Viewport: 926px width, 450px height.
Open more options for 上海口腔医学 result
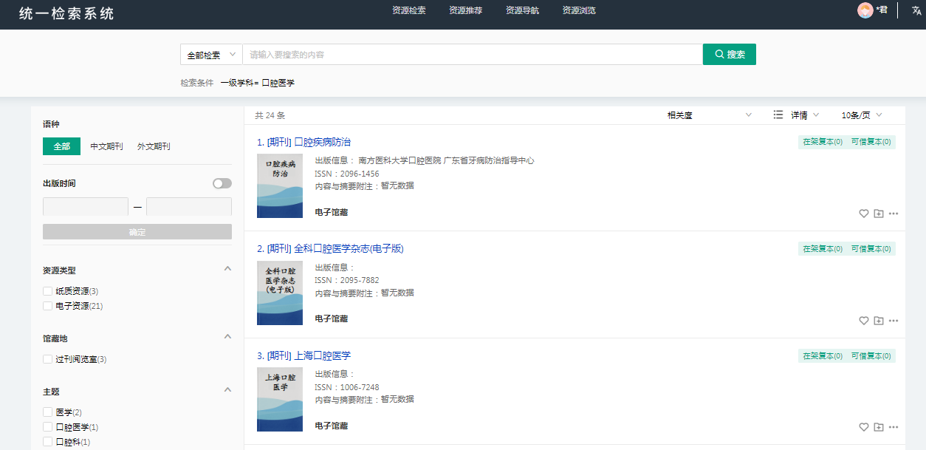pyautogui.click(x=894, y=427)
